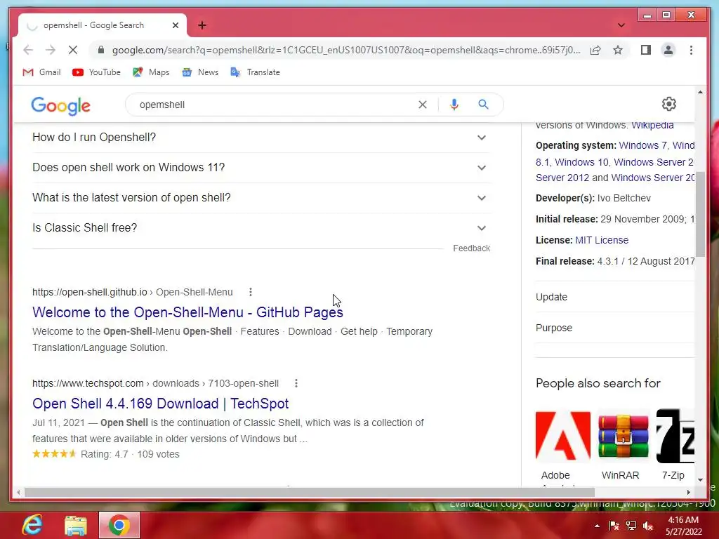Click the scroll-down arrow of vertical scrollbar
This screenshot has height=539, width=719.
click(x=700, y=480)
